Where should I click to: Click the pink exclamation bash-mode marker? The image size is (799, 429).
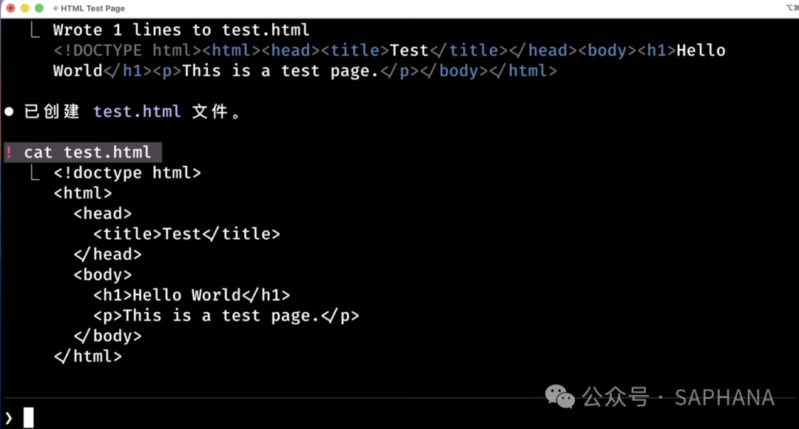pyautogui.click(x=9, y=152)
